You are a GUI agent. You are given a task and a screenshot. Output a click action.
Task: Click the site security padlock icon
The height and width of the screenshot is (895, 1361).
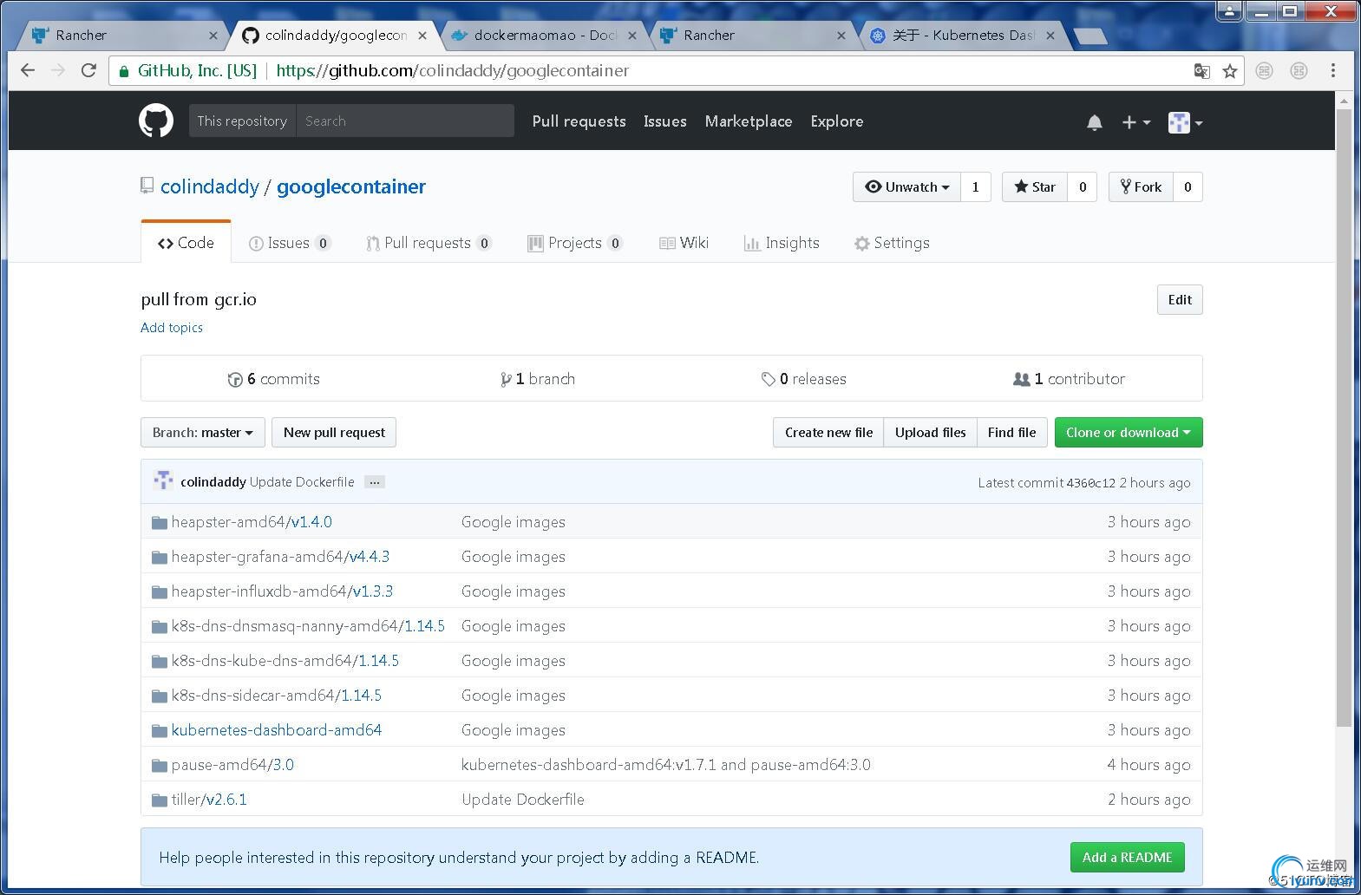tap(124, 71)
